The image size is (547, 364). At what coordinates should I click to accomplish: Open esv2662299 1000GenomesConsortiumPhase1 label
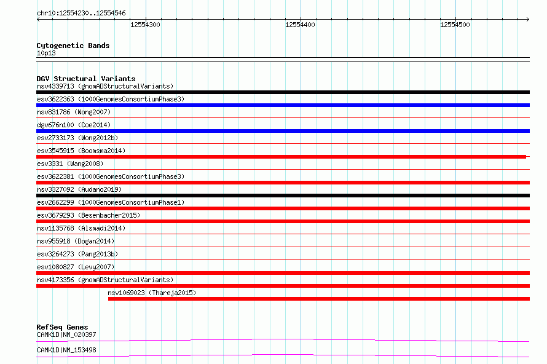click(x=111, y=202)
